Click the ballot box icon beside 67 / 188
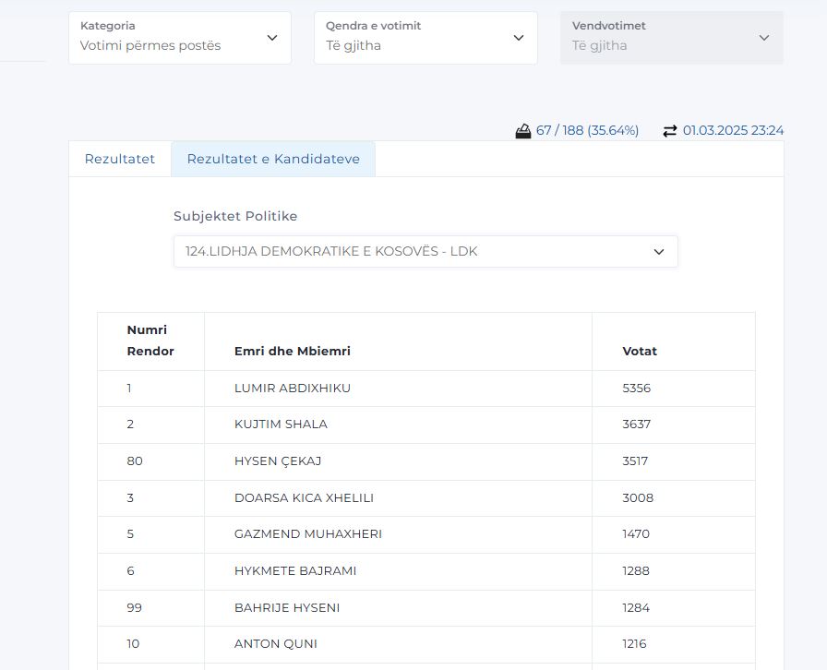 [523, 131]
